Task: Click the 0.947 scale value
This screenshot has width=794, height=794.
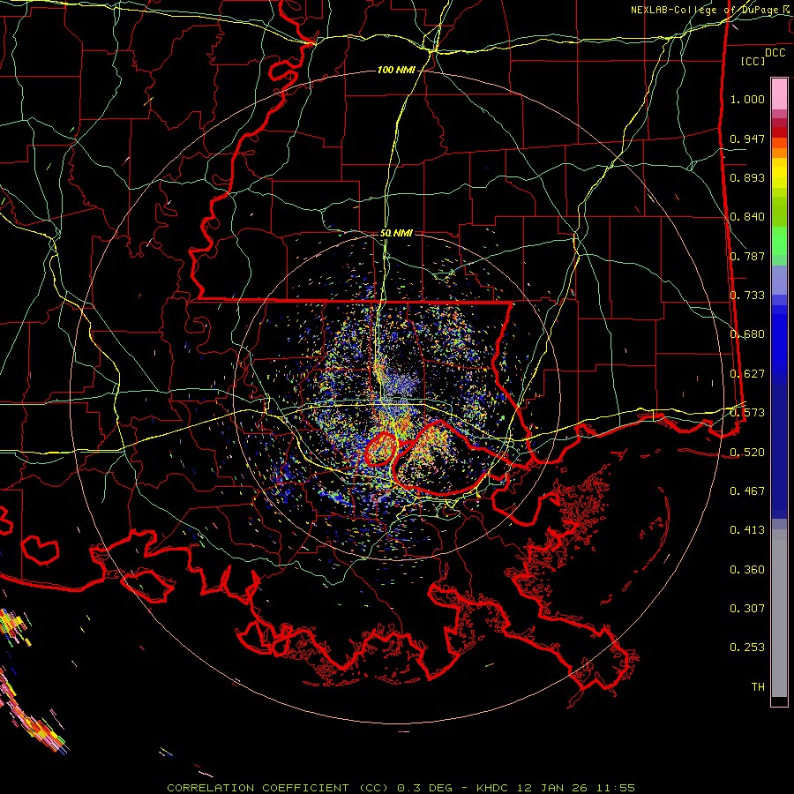Action: (x=747, y=139)
